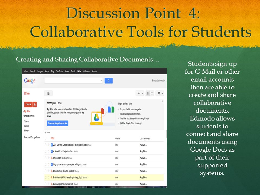
Task: Click the PDF icon of brainstorming research ques.pdf
Action: 52,171
